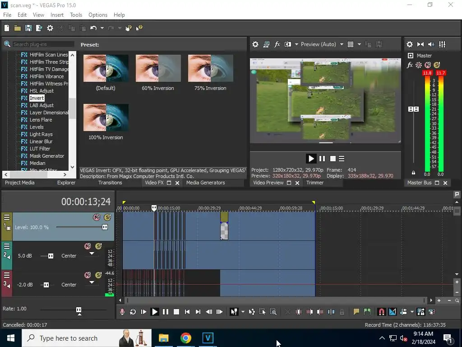Screen dimensions: 462x347
Task: Toggle preview on external monitor icon
Action: point(266,44)
